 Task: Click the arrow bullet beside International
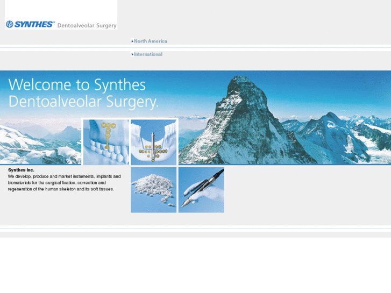click(132, 54)
